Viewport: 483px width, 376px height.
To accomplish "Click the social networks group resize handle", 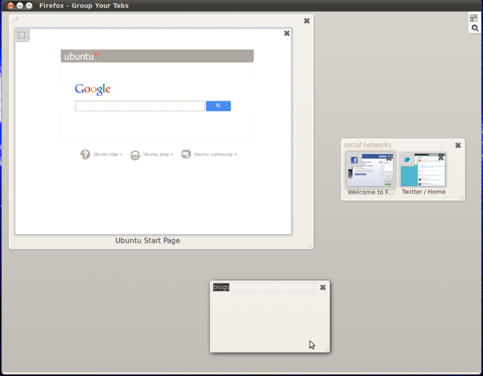I will [461, 197].
